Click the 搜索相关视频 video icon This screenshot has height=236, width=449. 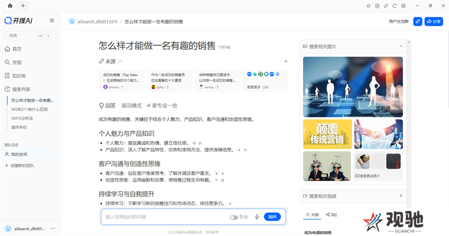(x=305, y=196)
